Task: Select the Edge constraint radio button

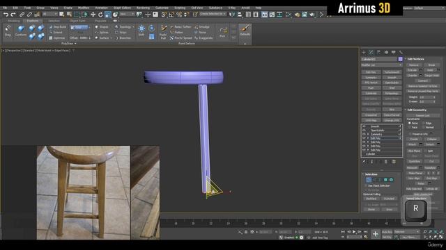Action: point(424,124)
